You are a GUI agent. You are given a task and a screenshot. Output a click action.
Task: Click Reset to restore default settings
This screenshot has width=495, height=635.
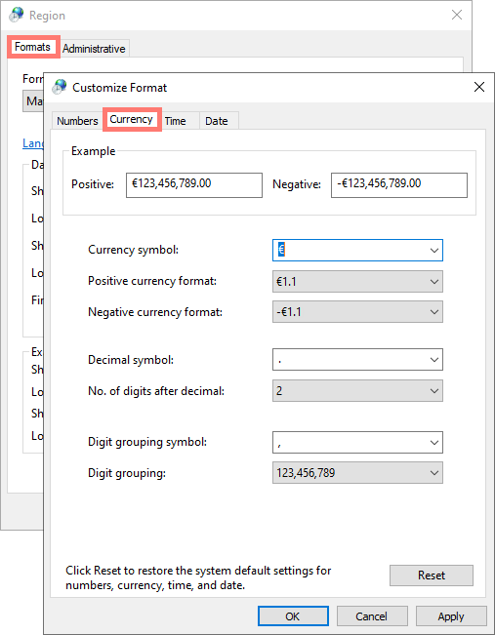click(x=432, y=575)
